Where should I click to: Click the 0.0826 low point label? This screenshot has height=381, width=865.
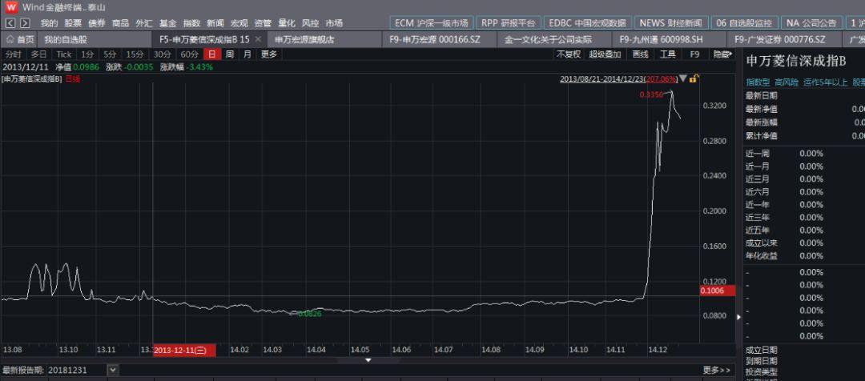coord(309,314)
